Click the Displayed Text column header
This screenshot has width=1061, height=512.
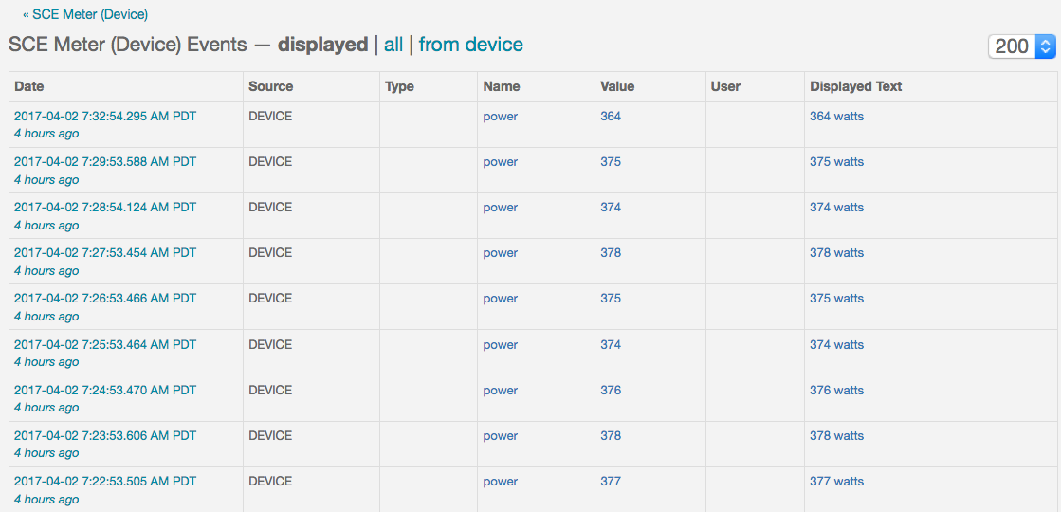(x=856, y=86)
